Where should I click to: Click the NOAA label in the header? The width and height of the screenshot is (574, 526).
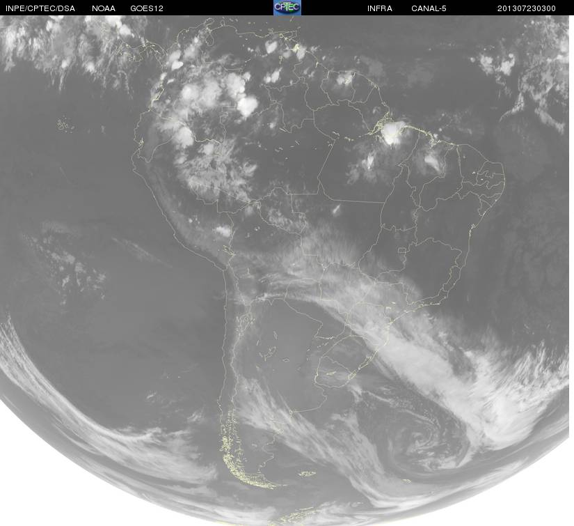104,8
